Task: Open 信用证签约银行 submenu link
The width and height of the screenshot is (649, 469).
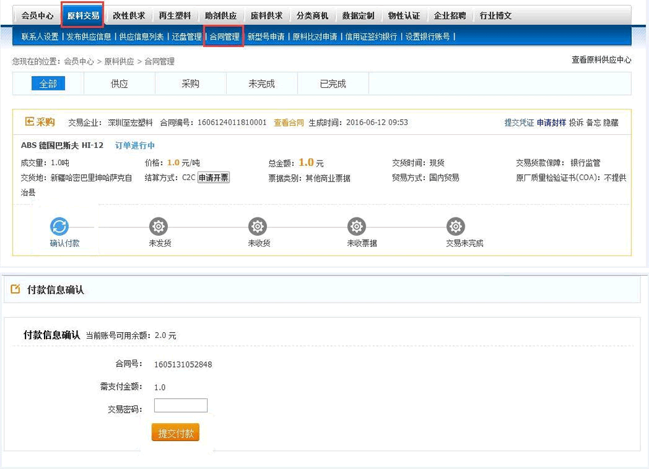Action: point(371,37)
